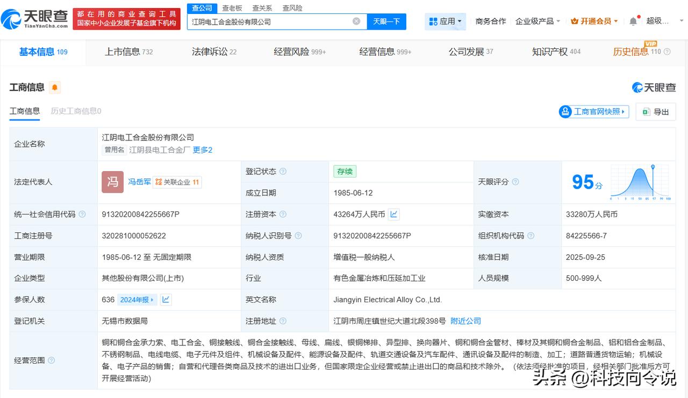Expand the 应用 dropdown menu
The image size is (688, 398).
tap(447, 22)
